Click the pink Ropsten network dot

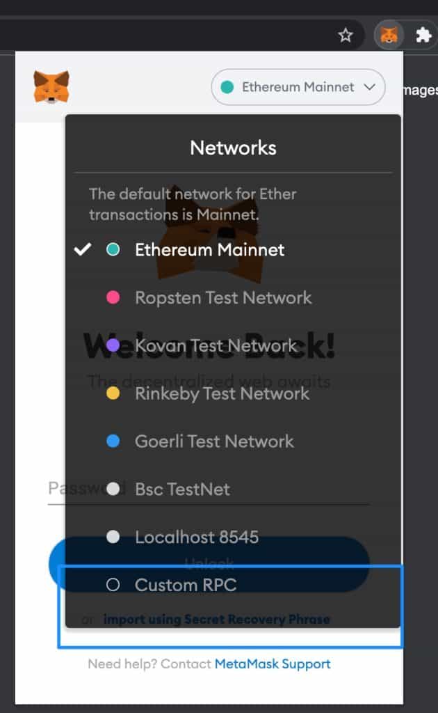point(113,297)
